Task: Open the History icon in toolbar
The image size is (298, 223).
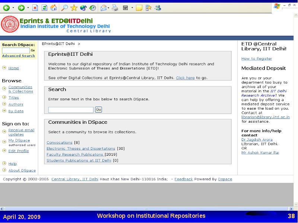Action: pyautogui.click(x=92, y=8)
